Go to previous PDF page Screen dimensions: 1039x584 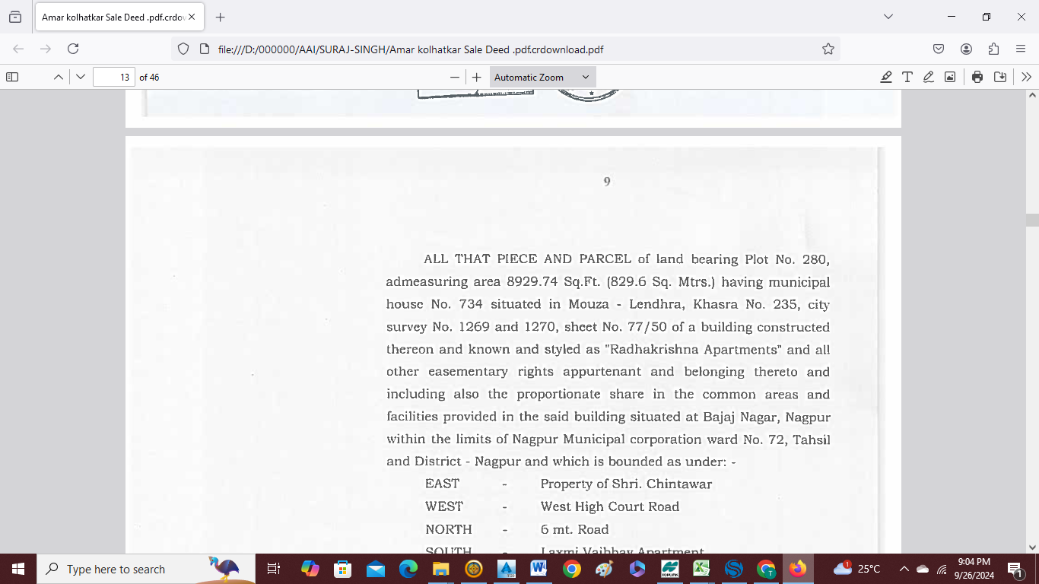coord(58,77)
